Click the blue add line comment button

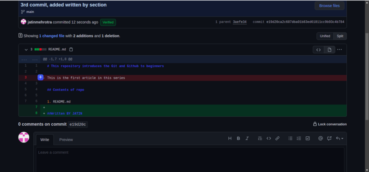40,77
